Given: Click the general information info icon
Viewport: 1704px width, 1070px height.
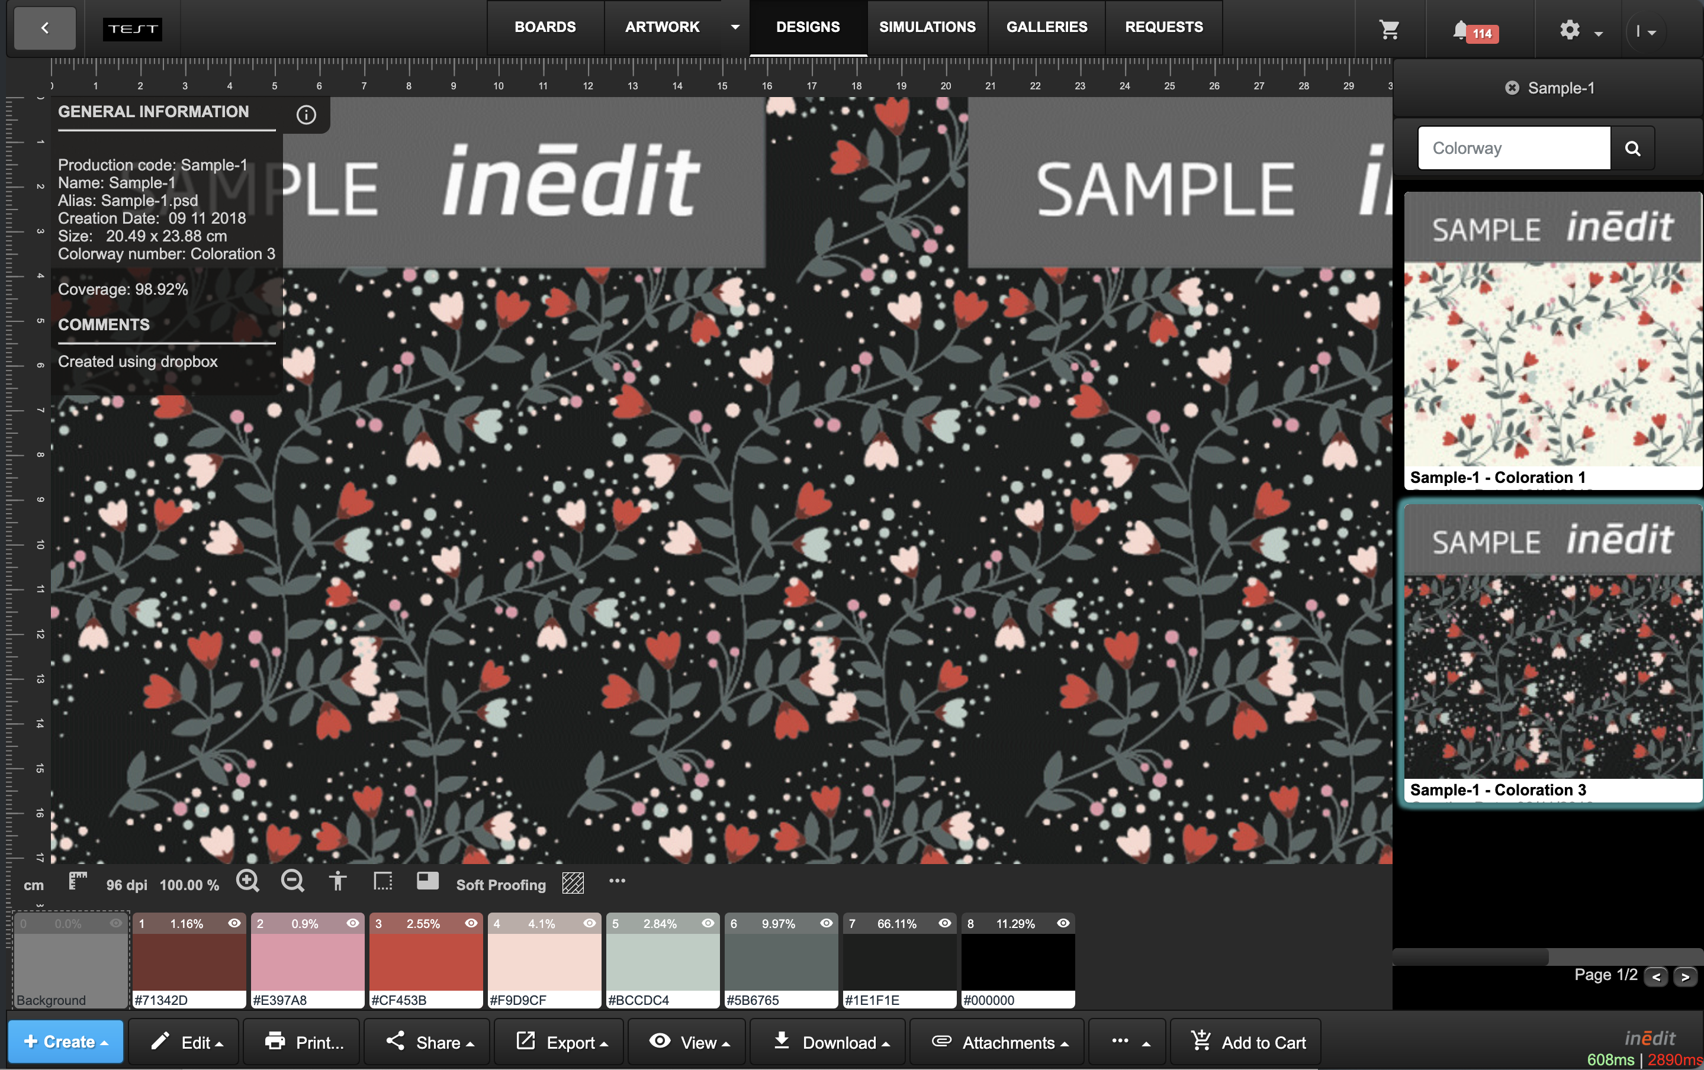Looking at the screenshot, I should coord(306,115).
